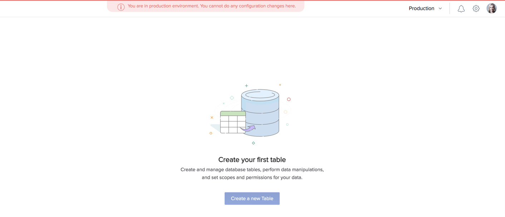Check new alerts via the bell icon
Image resolution: width=505 pixels, height=217 pixels.
pyautogui.click(x=461, y=8)
